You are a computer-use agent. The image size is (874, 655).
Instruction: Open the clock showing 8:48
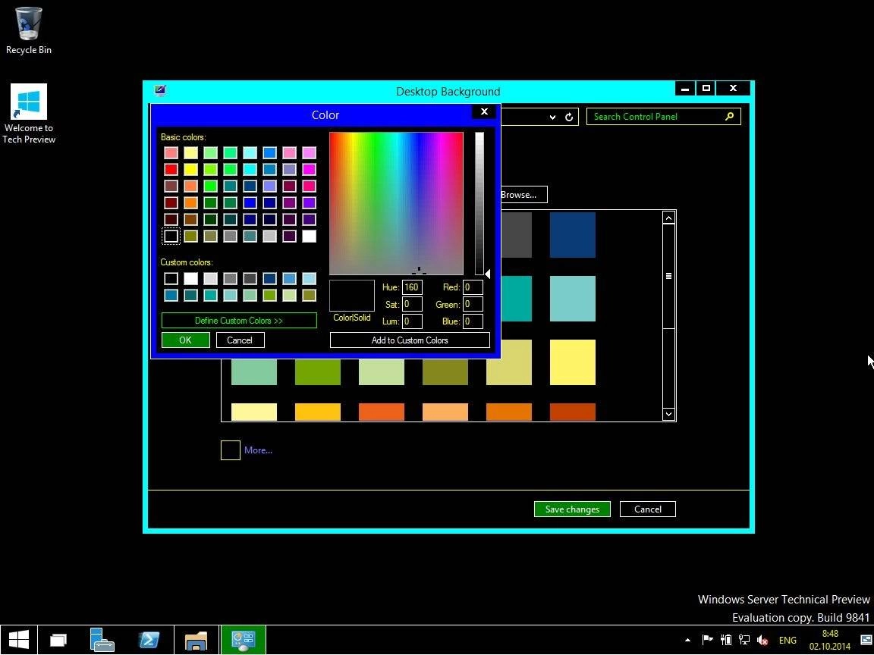pyautogui.click(x=830, y=640)
